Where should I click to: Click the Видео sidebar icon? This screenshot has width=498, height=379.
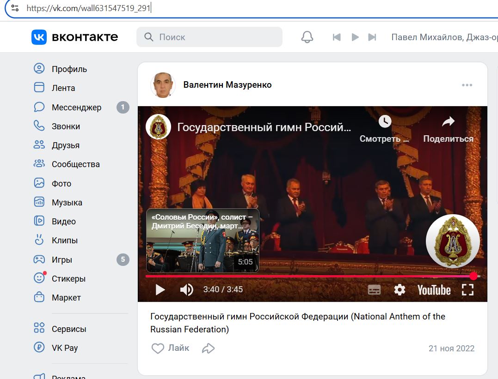[x=39, y=221]
